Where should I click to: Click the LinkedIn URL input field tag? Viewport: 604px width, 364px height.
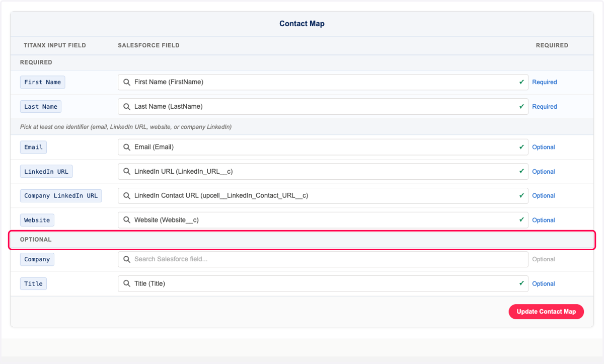(46, 172)
